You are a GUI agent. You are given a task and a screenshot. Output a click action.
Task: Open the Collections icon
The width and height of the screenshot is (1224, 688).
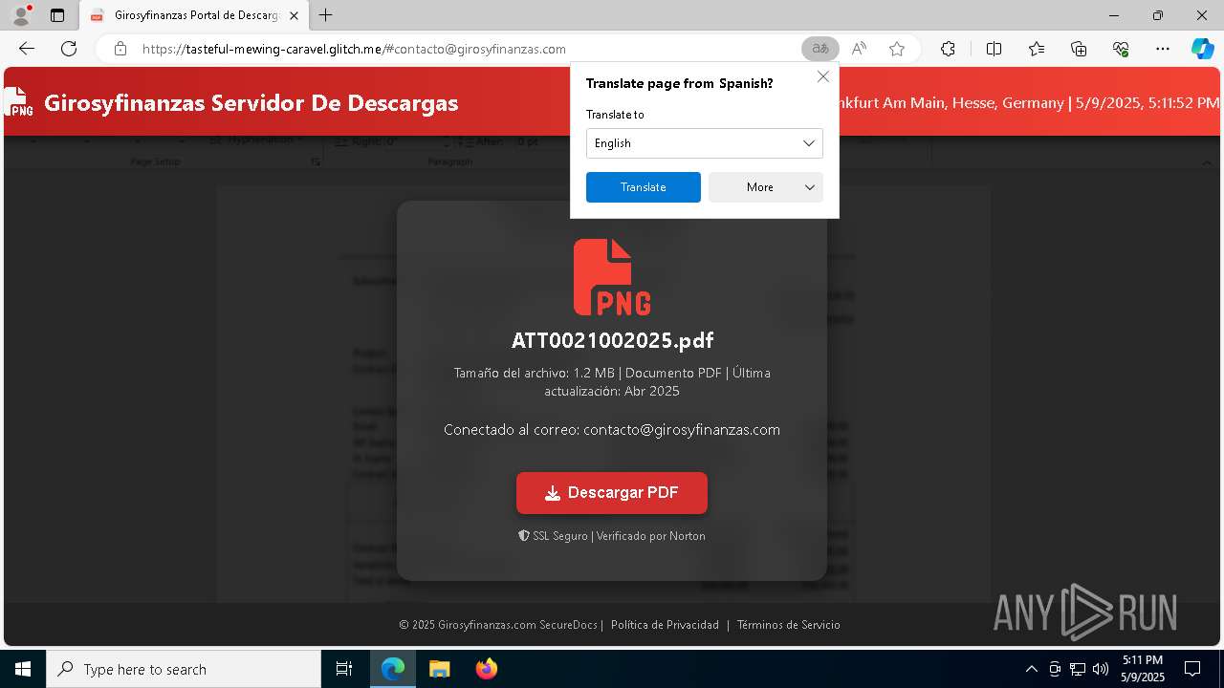click(1079, 49)
